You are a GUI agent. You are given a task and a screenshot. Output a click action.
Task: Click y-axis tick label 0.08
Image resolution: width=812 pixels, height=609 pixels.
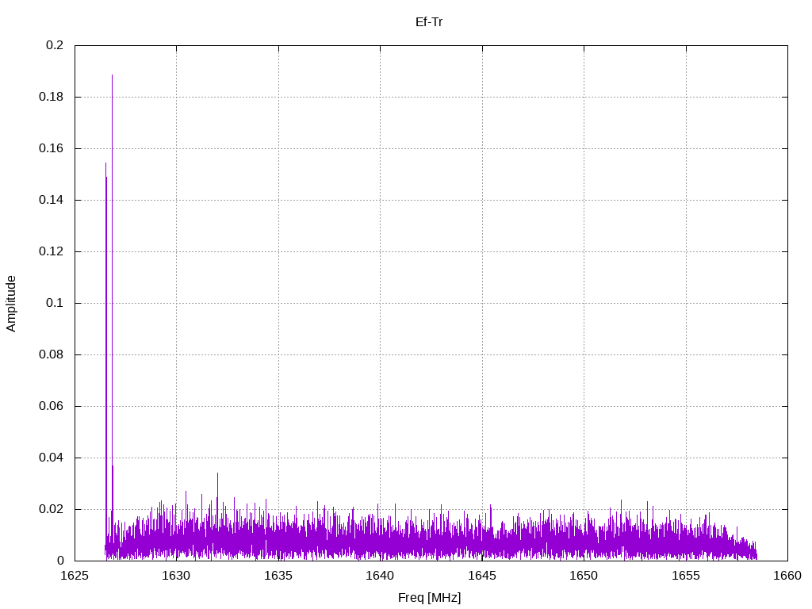(52, 354)
